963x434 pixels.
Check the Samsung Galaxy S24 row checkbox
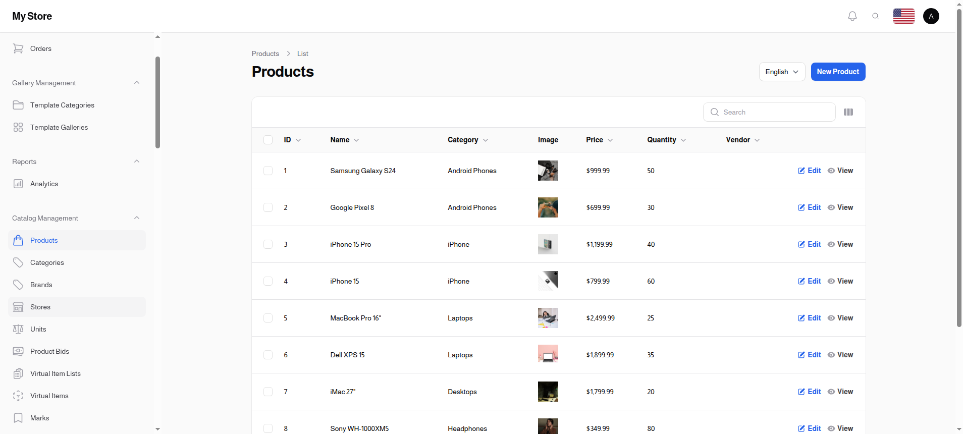(x=268, y=171)
